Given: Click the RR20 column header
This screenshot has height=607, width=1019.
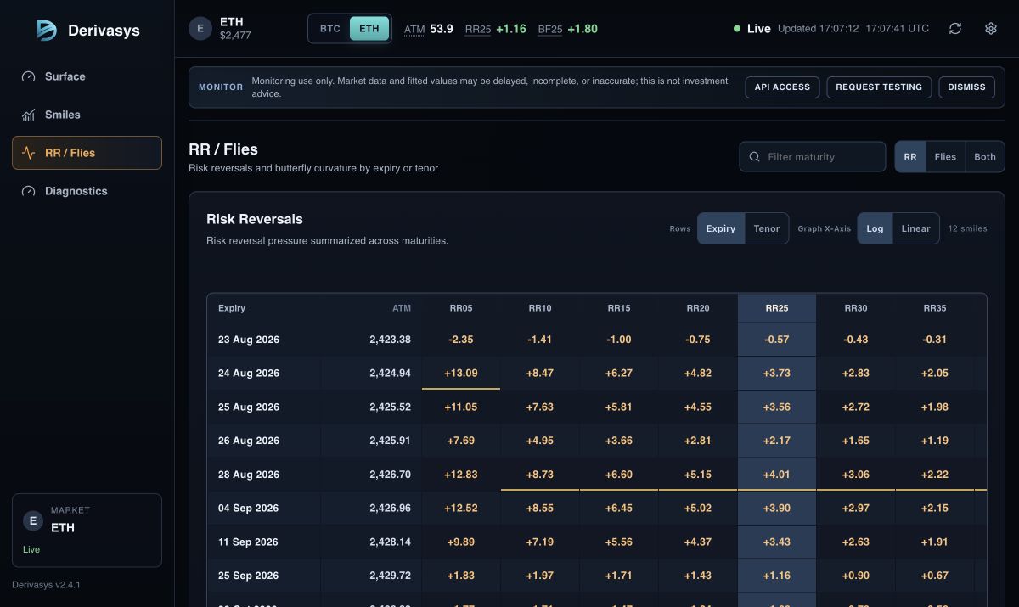Looking at the screenshot, I should [698, 308].
